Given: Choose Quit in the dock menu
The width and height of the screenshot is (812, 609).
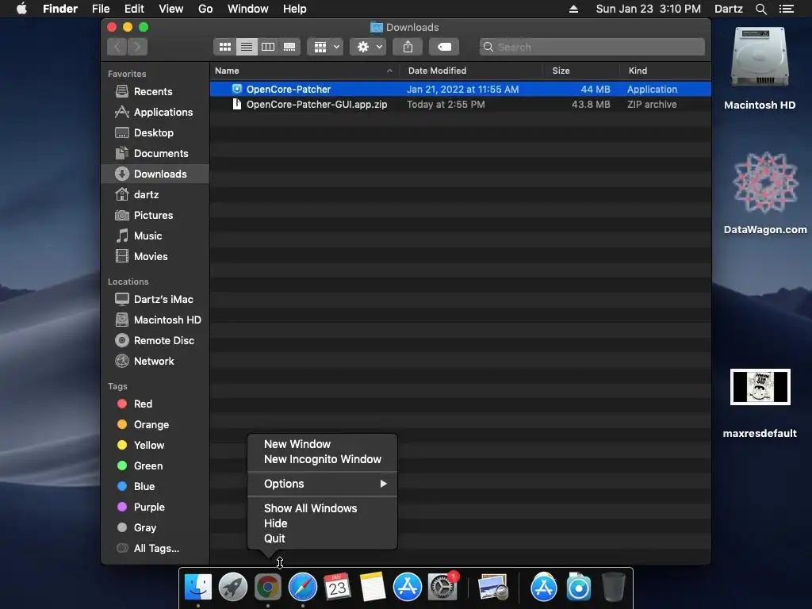Looking at the screenshot, I should pyautogui.click(x=322, y=538).
